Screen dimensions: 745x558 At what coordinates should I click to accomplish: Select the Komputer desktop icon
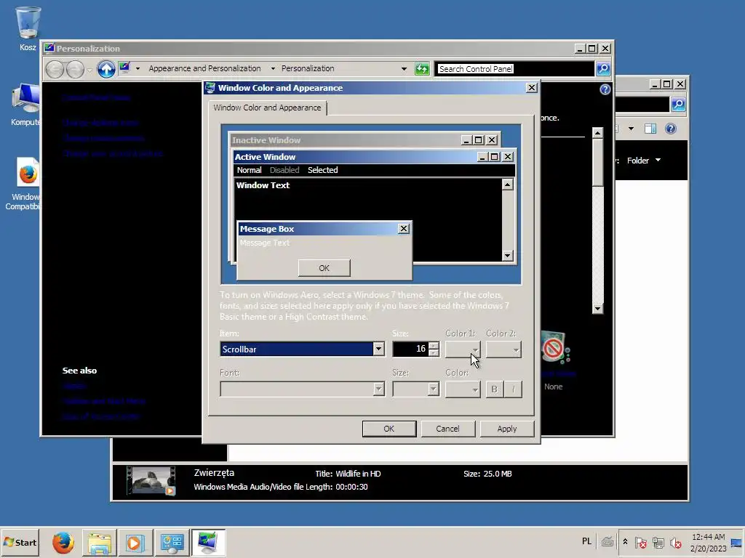25,105
